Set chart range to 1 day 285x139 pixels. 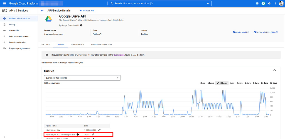pos(232,83)
